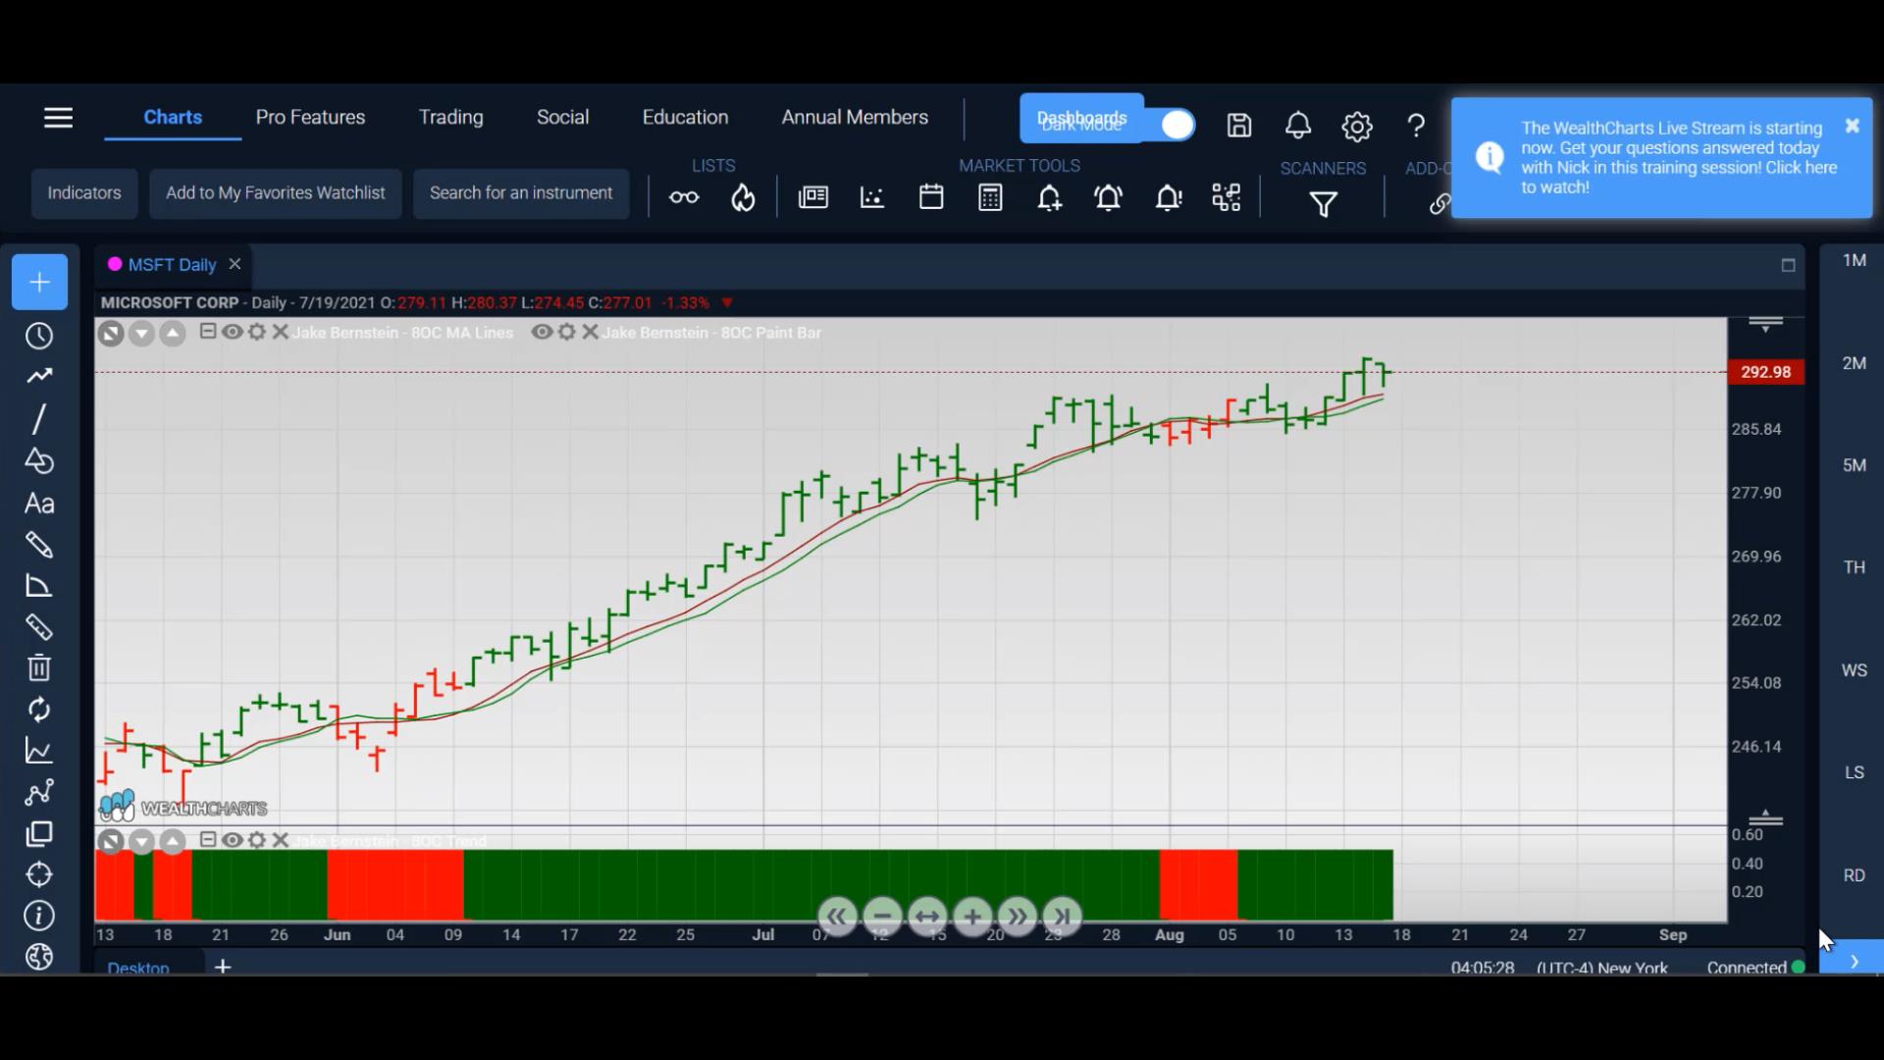
Task: Open the Education menu
Action: point(685,117)
